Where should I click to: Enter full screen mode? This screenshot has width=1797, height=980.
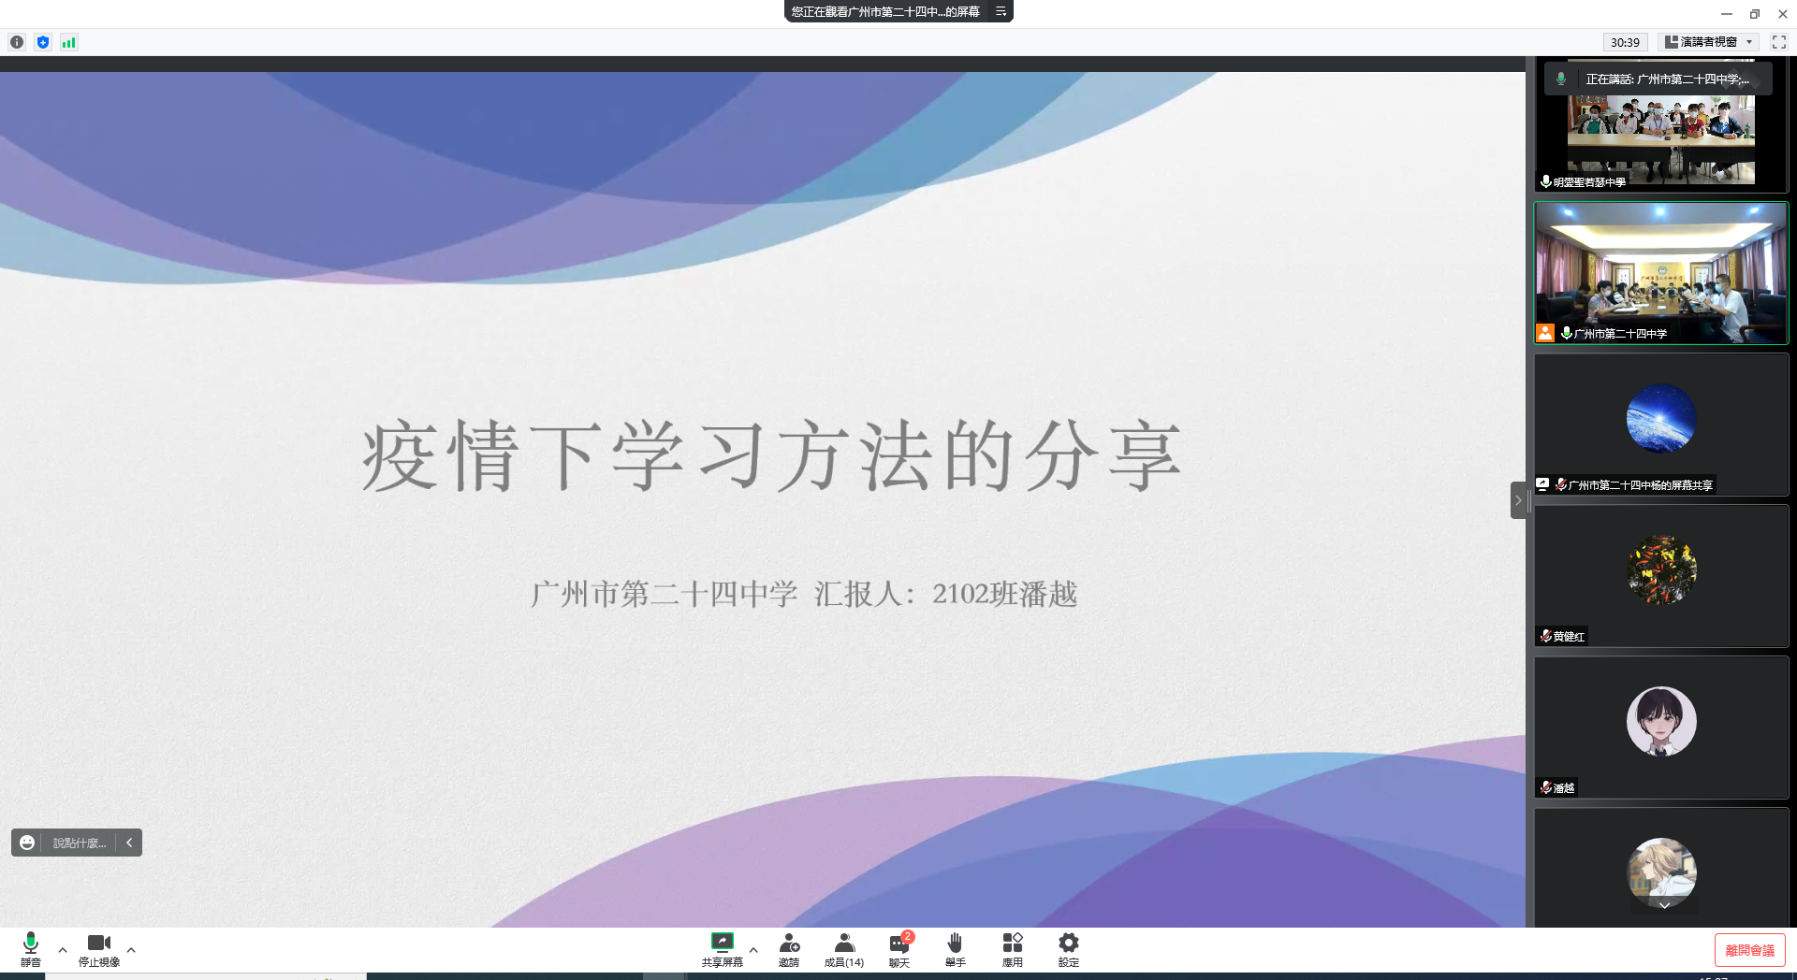[1779, 42]
